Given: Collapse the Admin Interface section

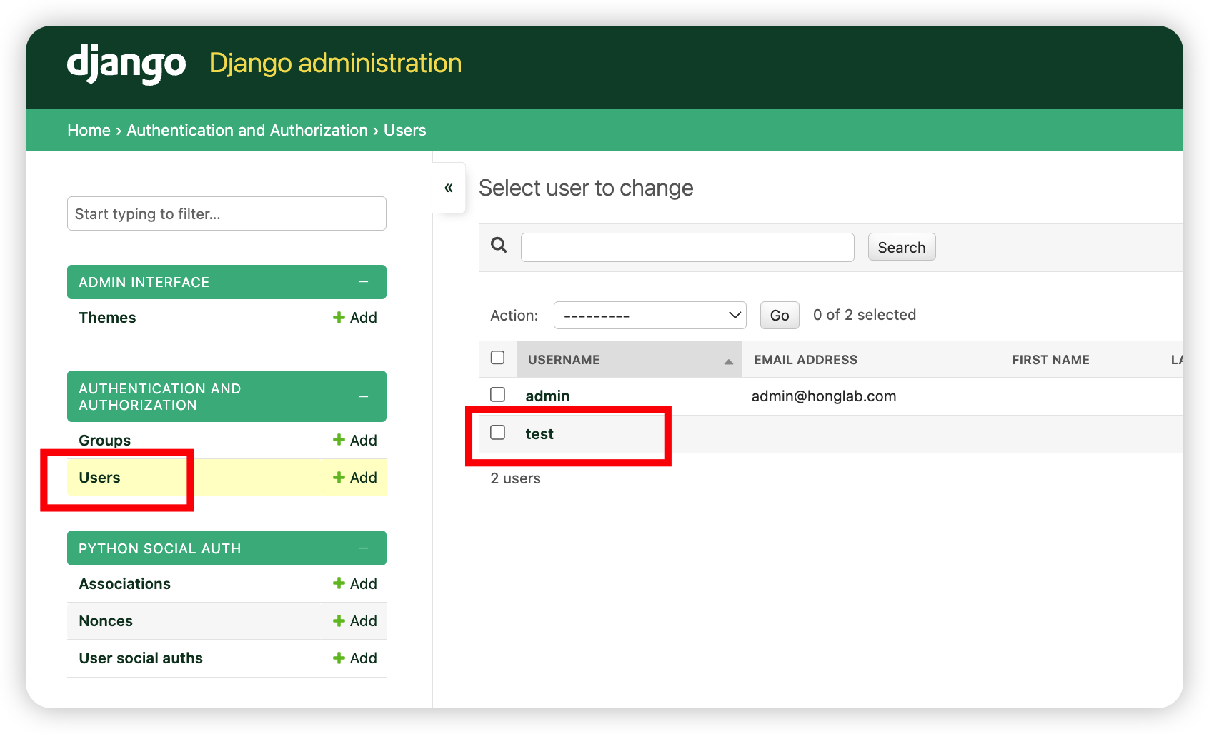Looking at the screenshot, I should pyautogui.click(x=363, y=282).
